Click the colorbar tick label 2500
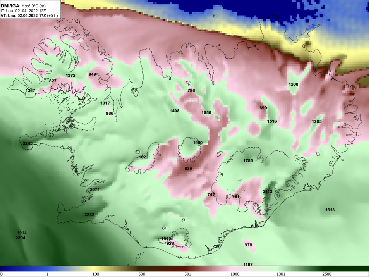The image size is (369, 277). (x=327, y=274)
